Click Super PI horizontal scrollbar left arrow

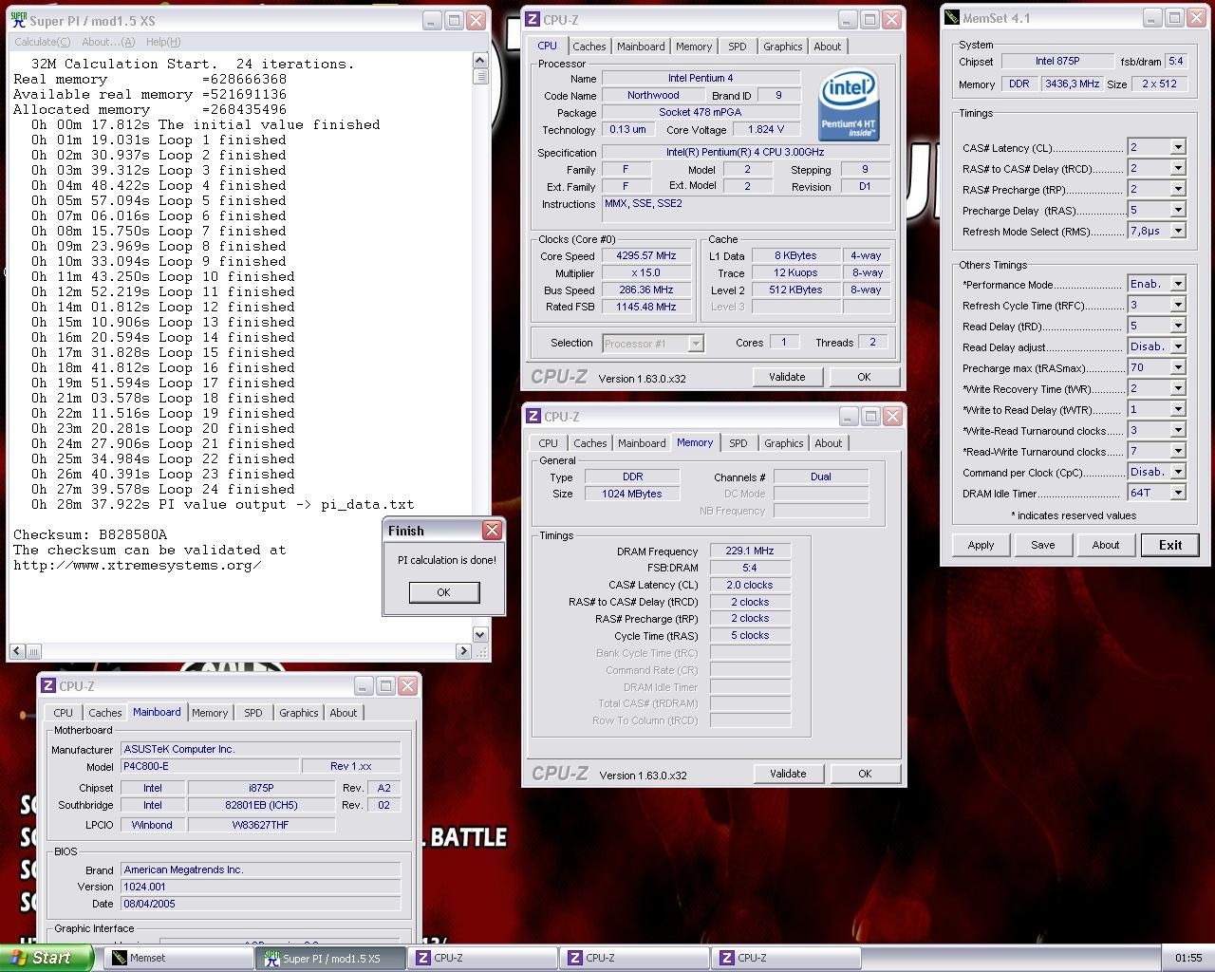coord(16,651)
